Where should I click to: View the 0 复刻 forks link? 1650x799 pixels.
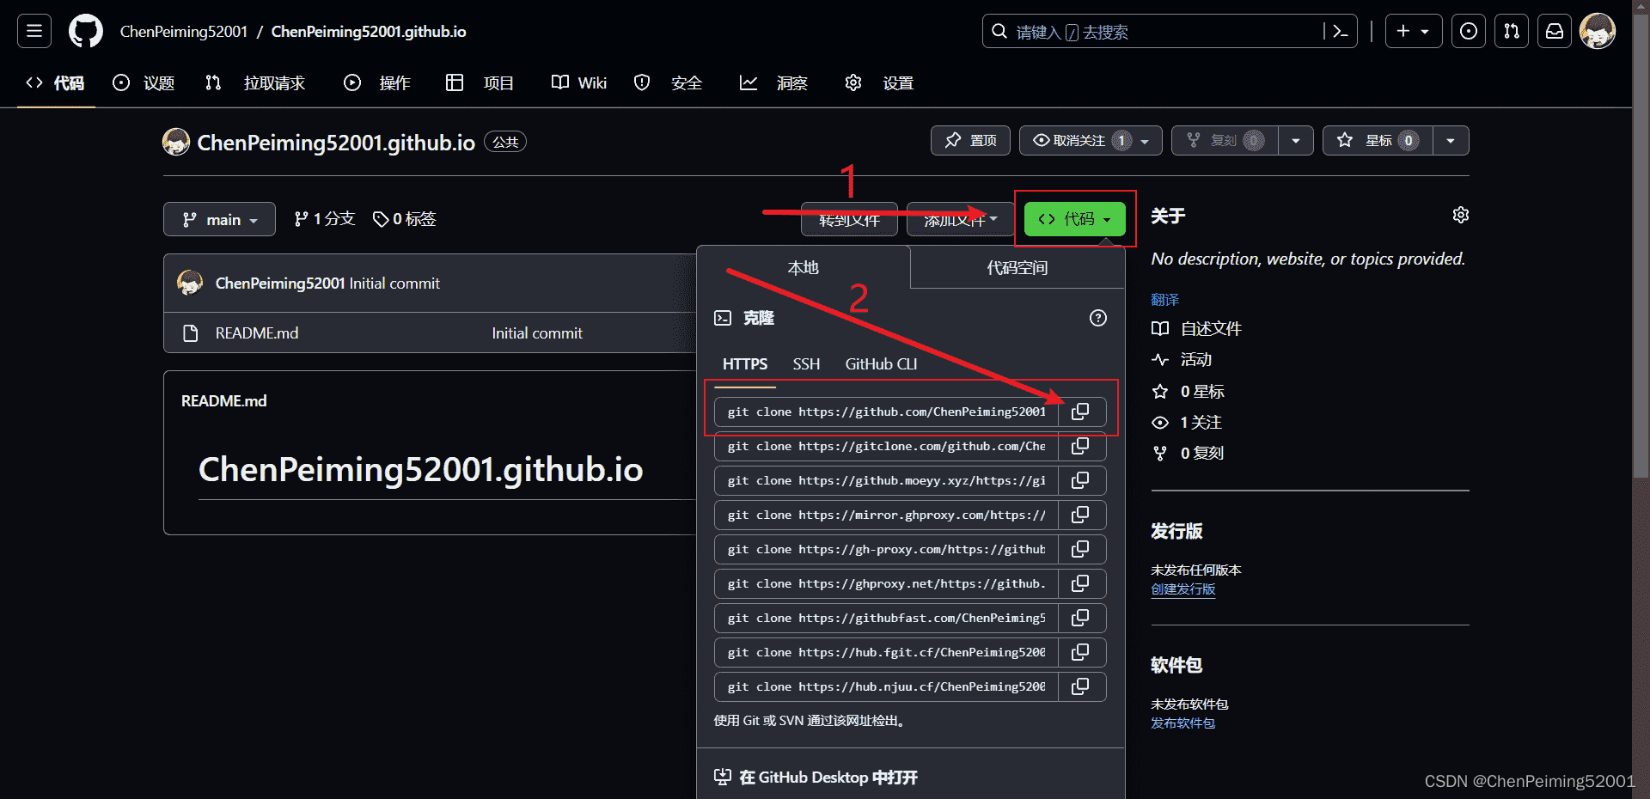click(1188, 453)
